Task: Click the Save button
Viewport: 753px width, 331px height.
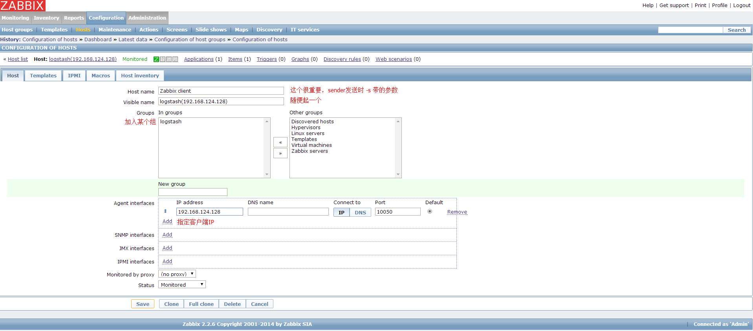Action: (x=143, y=304)
